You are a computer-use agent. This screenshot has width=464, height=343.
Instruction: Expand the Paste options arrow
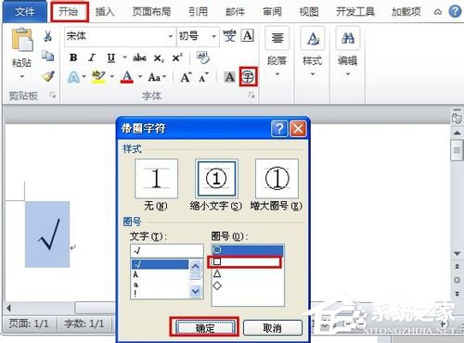pyautogui.click(x=22, y=76)
